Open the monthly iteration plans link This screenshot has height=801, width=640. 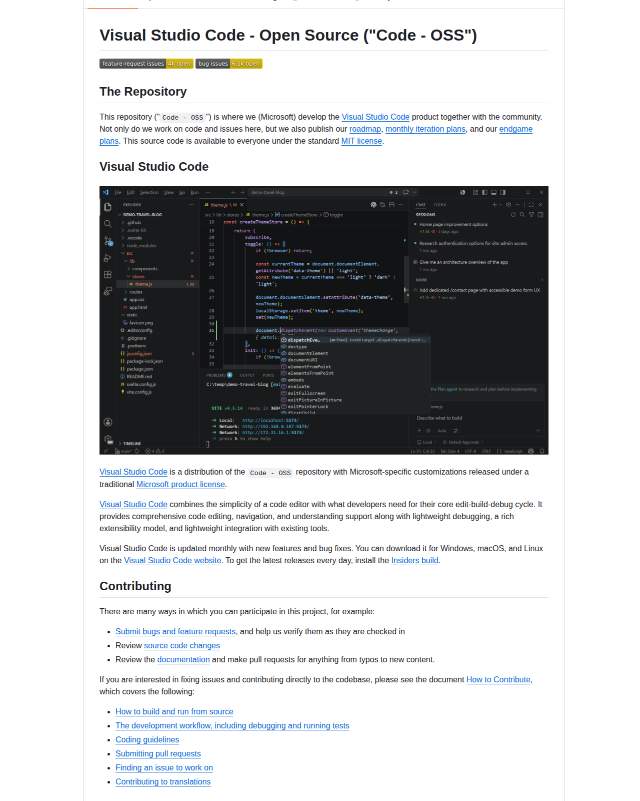[x=425, y=129]
